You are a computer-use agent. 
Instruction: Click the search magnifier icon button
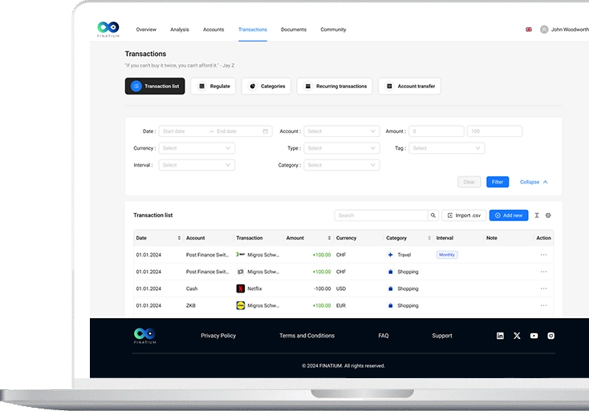pos(433,216)
